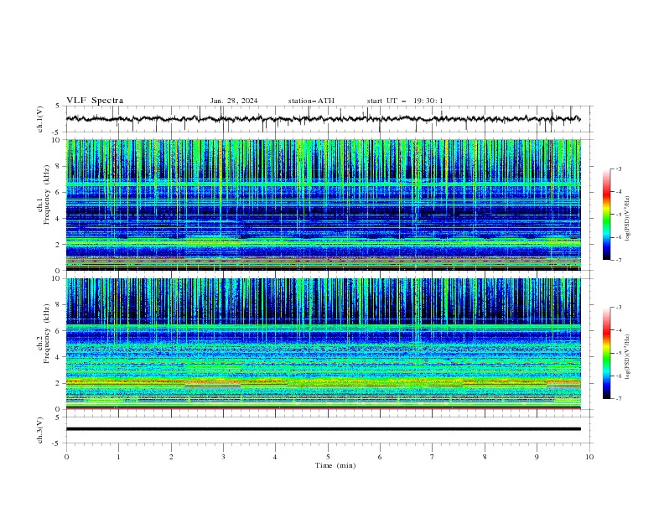Click time axis tick label "5"
This screenshot has height=513, width=664.
pos(328,457)
